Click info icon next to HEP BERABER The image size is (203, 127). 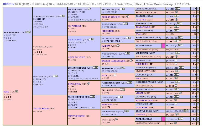click(27, 32)
